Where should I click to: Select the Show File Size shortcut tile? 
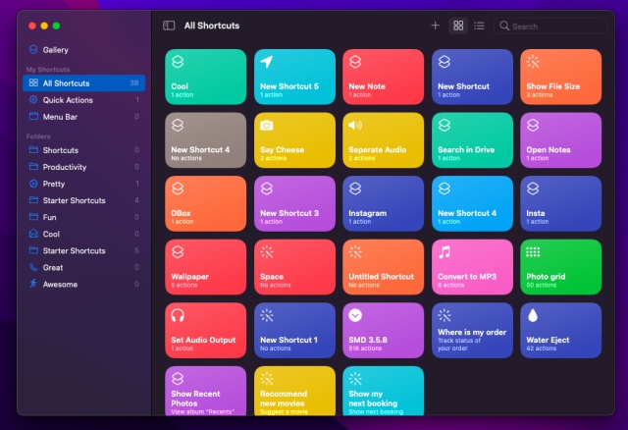point(560,77)
